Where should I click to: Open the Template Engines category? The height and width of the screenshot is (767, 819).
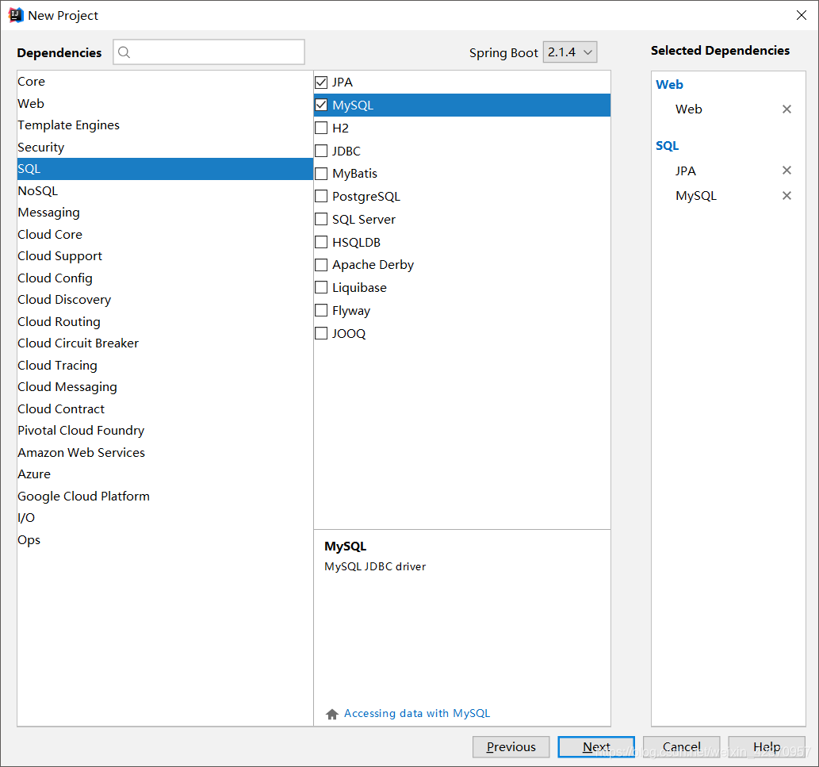[165, 125]
